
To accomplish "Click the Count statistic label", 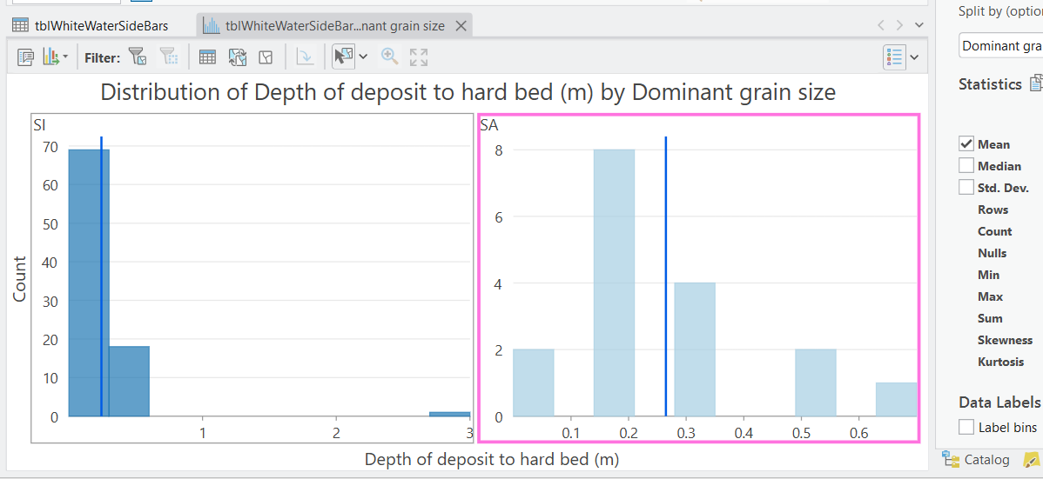I will point(994,232).
